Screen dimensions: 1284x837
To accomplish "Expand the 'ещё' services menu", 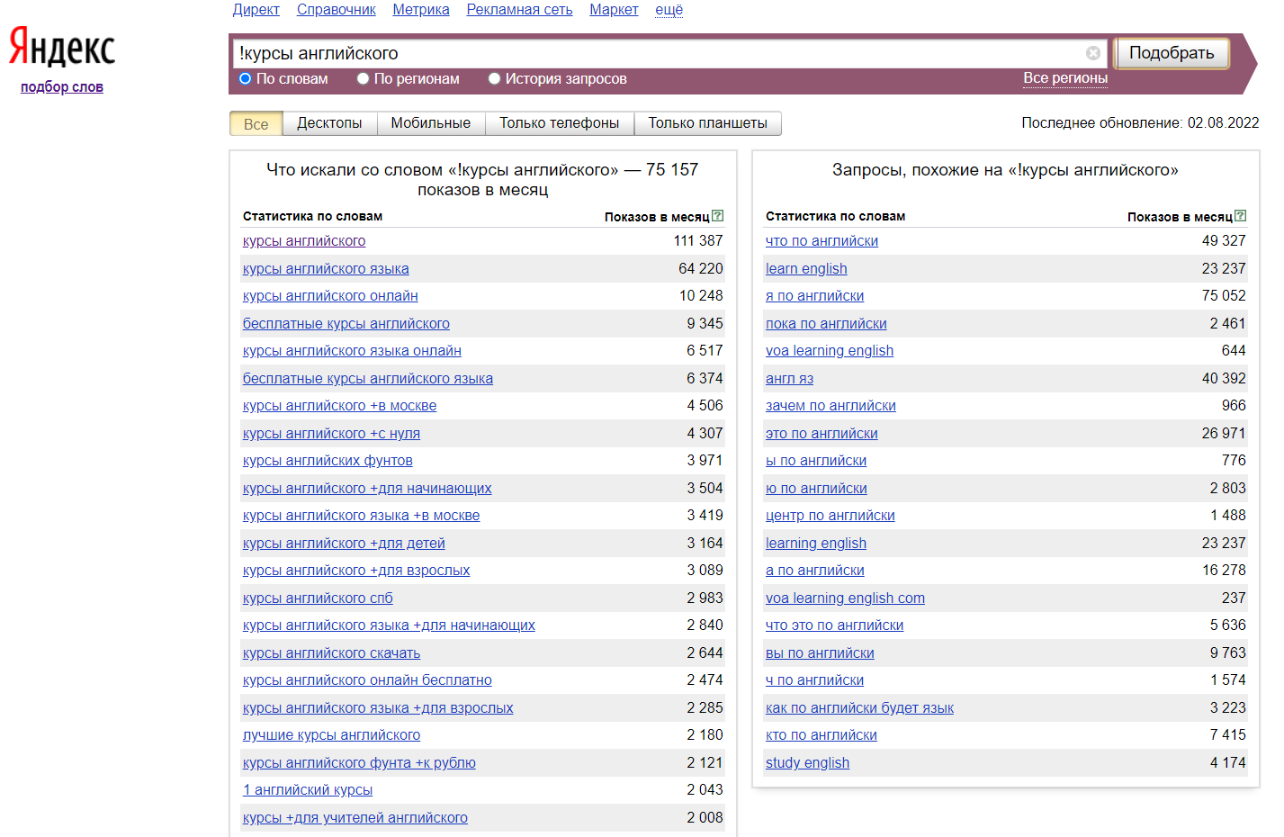I will (669, 10).
